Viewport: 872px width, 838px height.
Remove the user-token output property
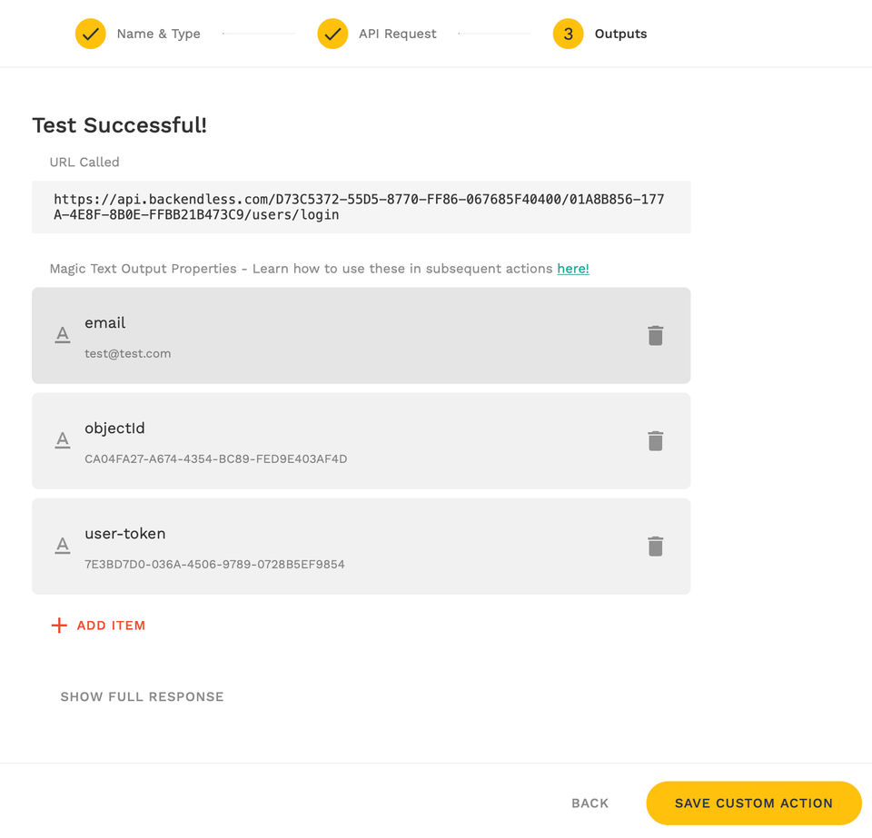pos(655,547)
